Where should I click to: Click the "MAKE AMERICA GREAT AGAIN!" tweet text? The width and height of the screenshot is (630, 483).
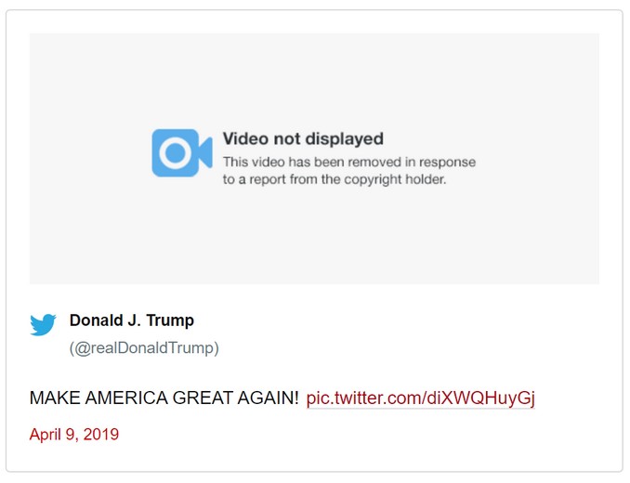coord(164,398)
